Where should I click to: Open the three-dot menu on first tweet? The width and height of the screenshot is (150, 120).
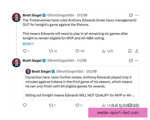click(137, 15)
